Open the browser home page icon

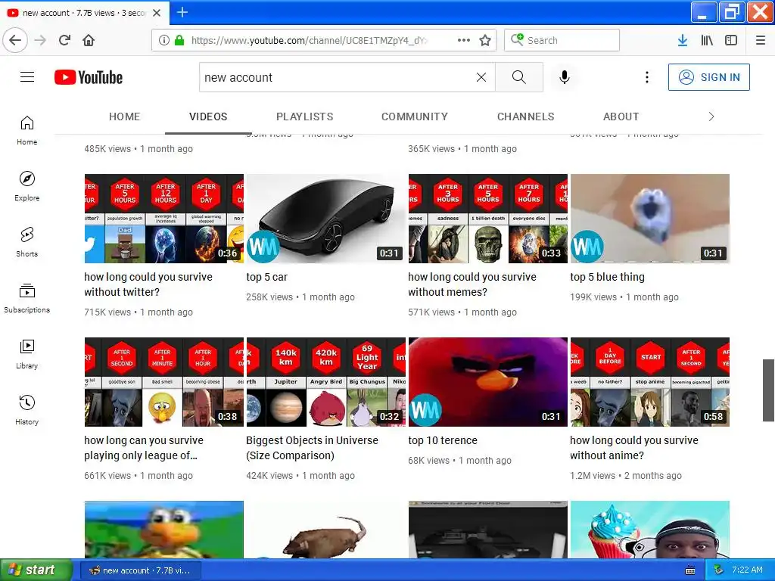pos(89,40)
